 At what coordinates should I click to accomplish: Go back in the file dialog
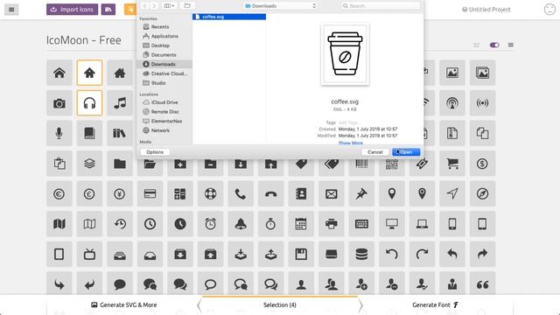pyautogui.click(x=144, y=6)
